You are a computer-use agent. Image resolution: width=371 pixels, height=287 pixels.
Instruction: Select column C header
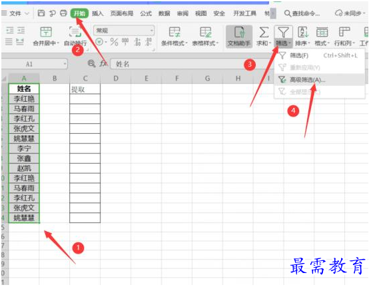click(x=85, y=79)
